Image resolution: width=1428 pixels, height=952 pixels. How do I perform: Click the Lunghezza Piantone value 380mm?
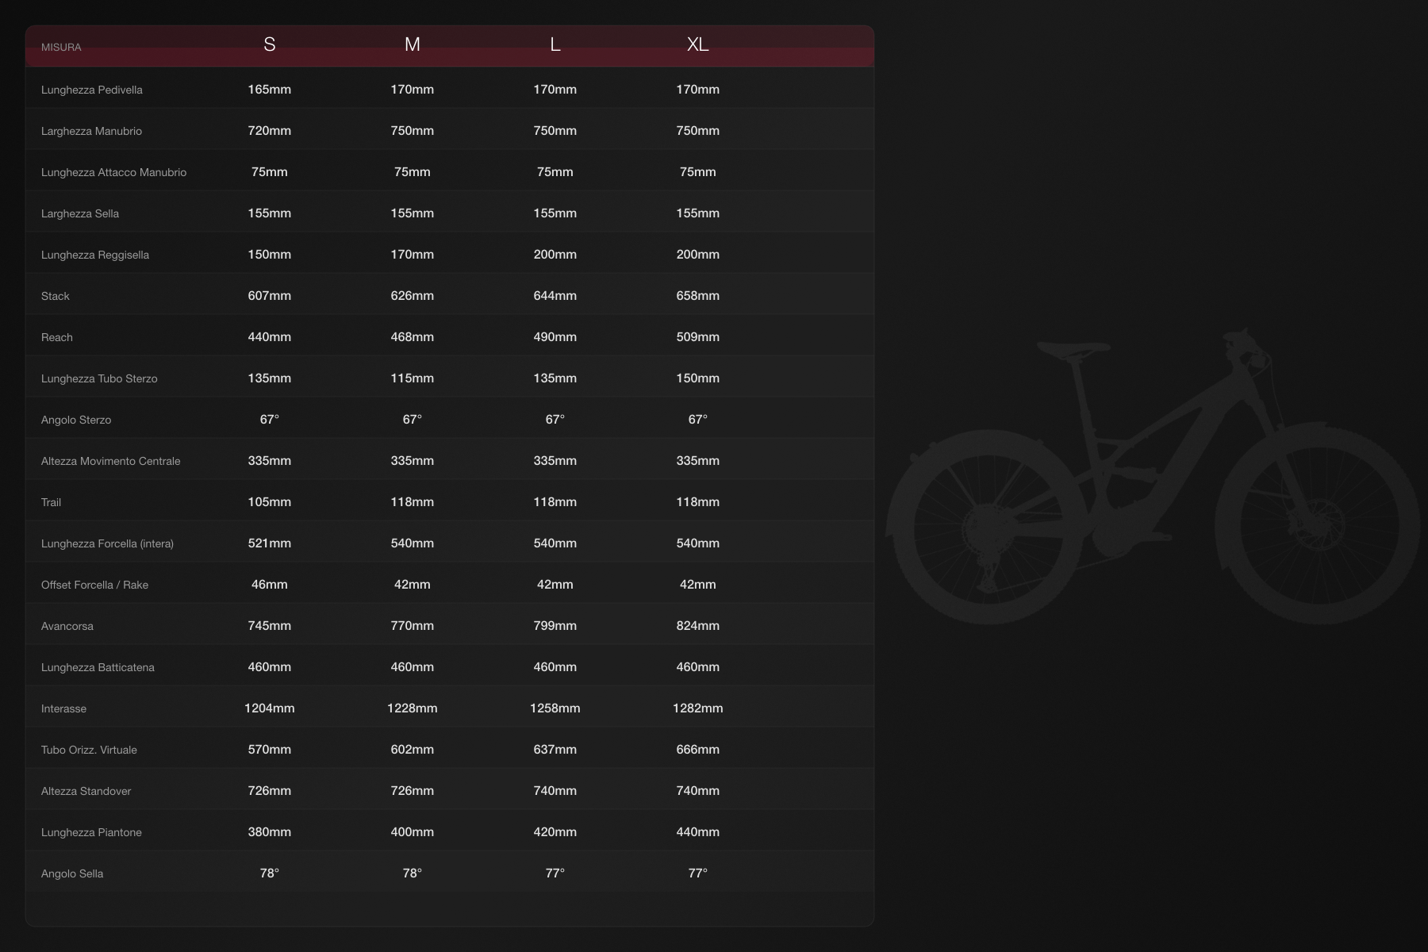269,832
